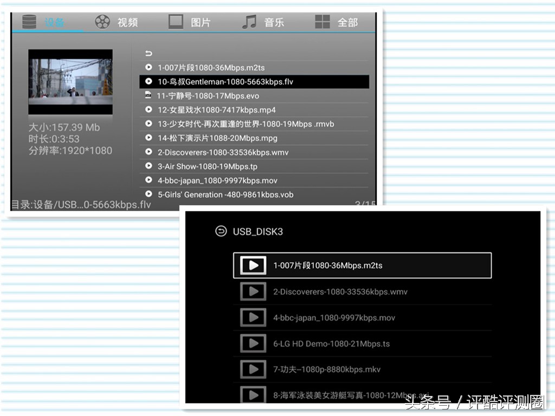The width and height of the screenshot is (555, 416).
Task: Select 2-Discoverers wmv in top list
Action: [x=254, y=152]
